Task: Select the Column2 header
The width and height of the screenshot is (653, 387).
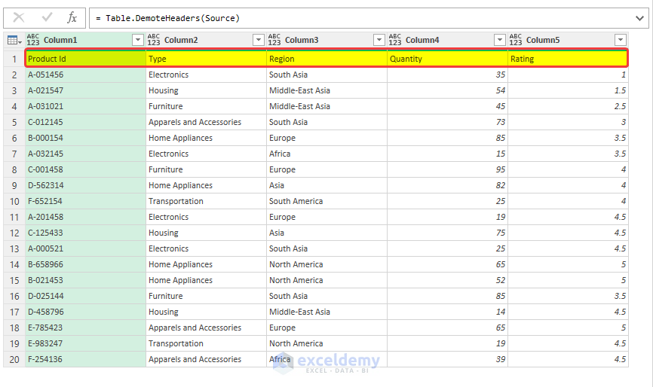Action: pos(206,40)
